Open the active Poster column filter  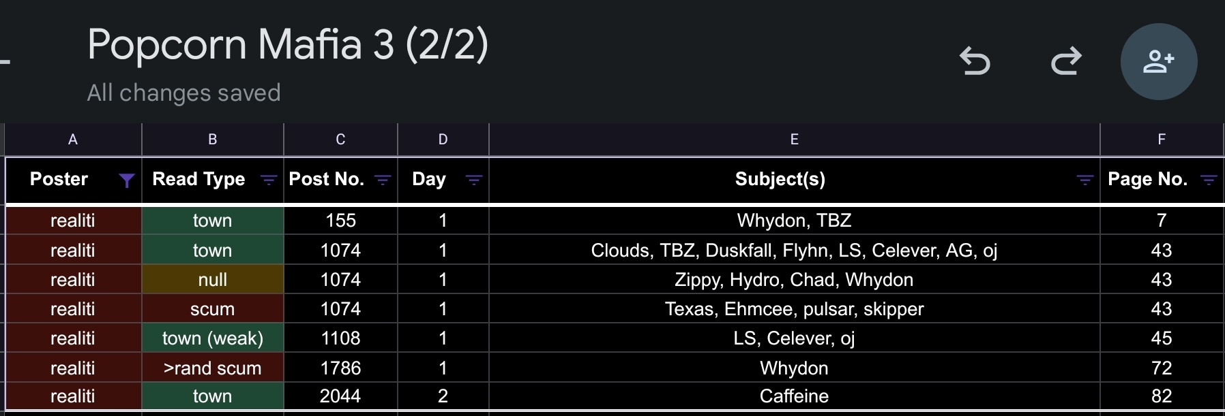[x=126, y=180]
